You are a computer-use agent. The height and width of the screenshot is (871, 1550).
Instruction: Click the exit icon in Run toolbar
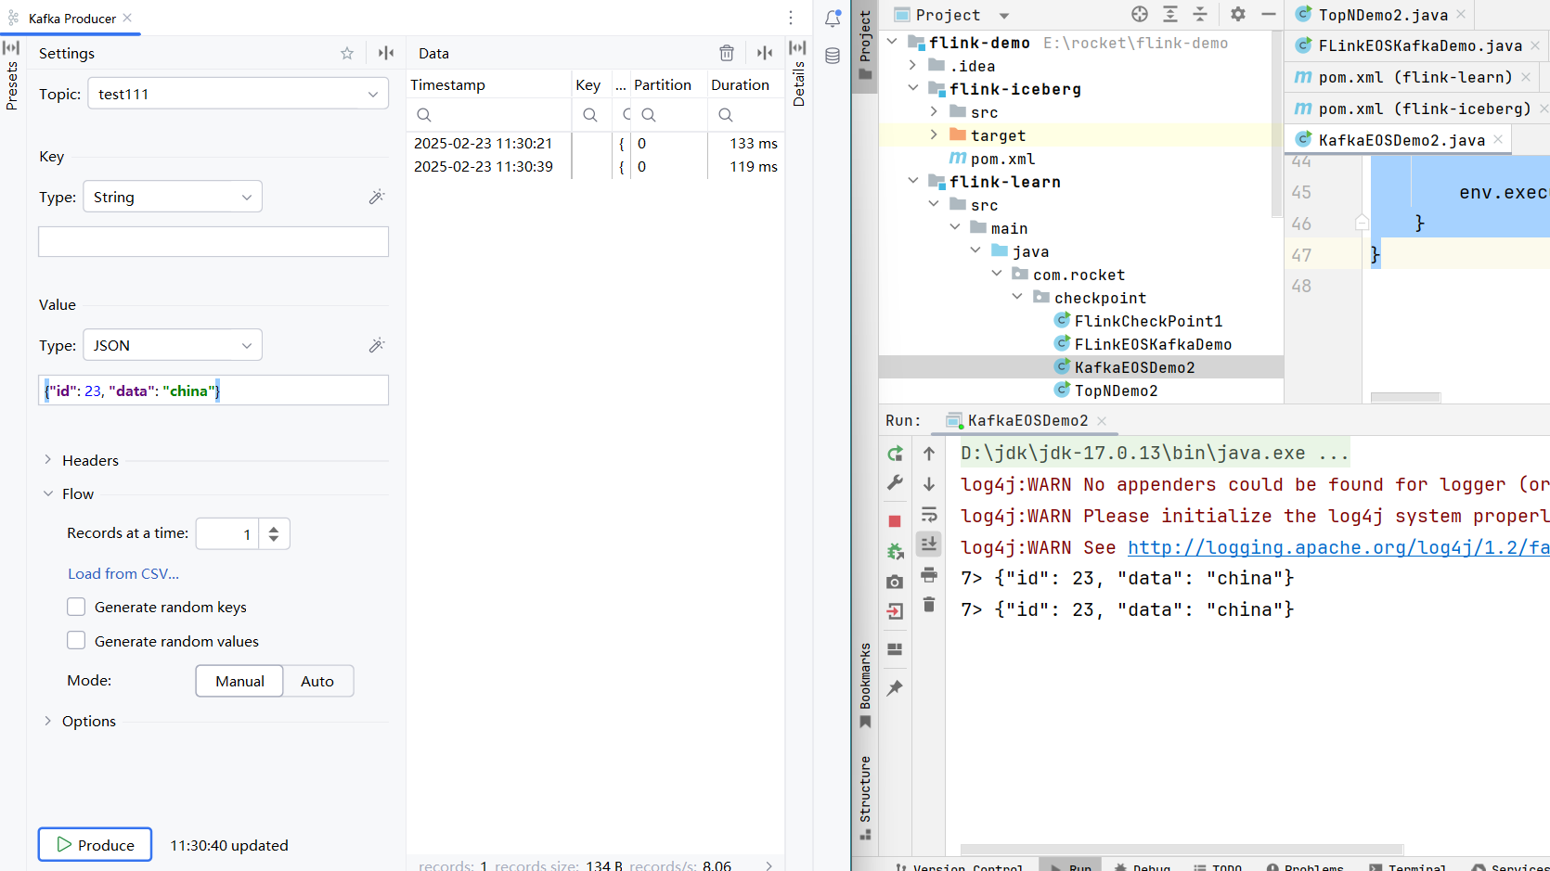pyautogui.click(x=895, y=611)
